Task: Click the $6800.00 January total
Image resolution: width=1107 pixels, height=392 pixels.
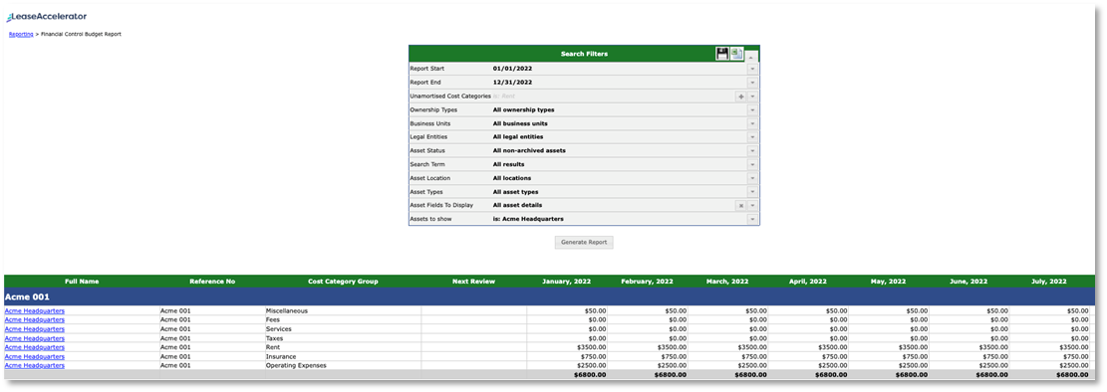Action: (590, 374)
